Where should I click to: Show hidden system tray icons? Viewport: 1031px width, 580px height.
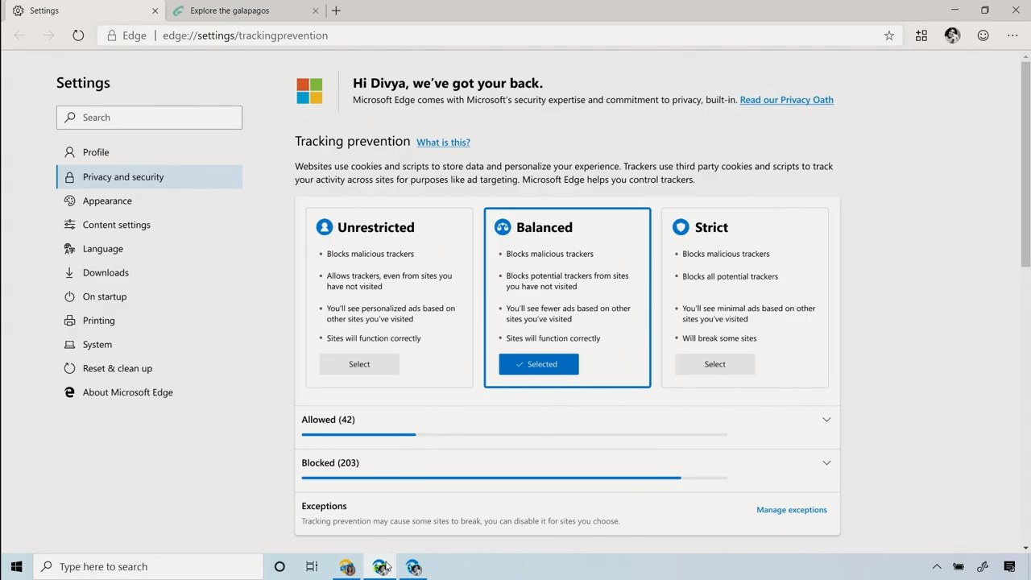click(x=937, y=566)
